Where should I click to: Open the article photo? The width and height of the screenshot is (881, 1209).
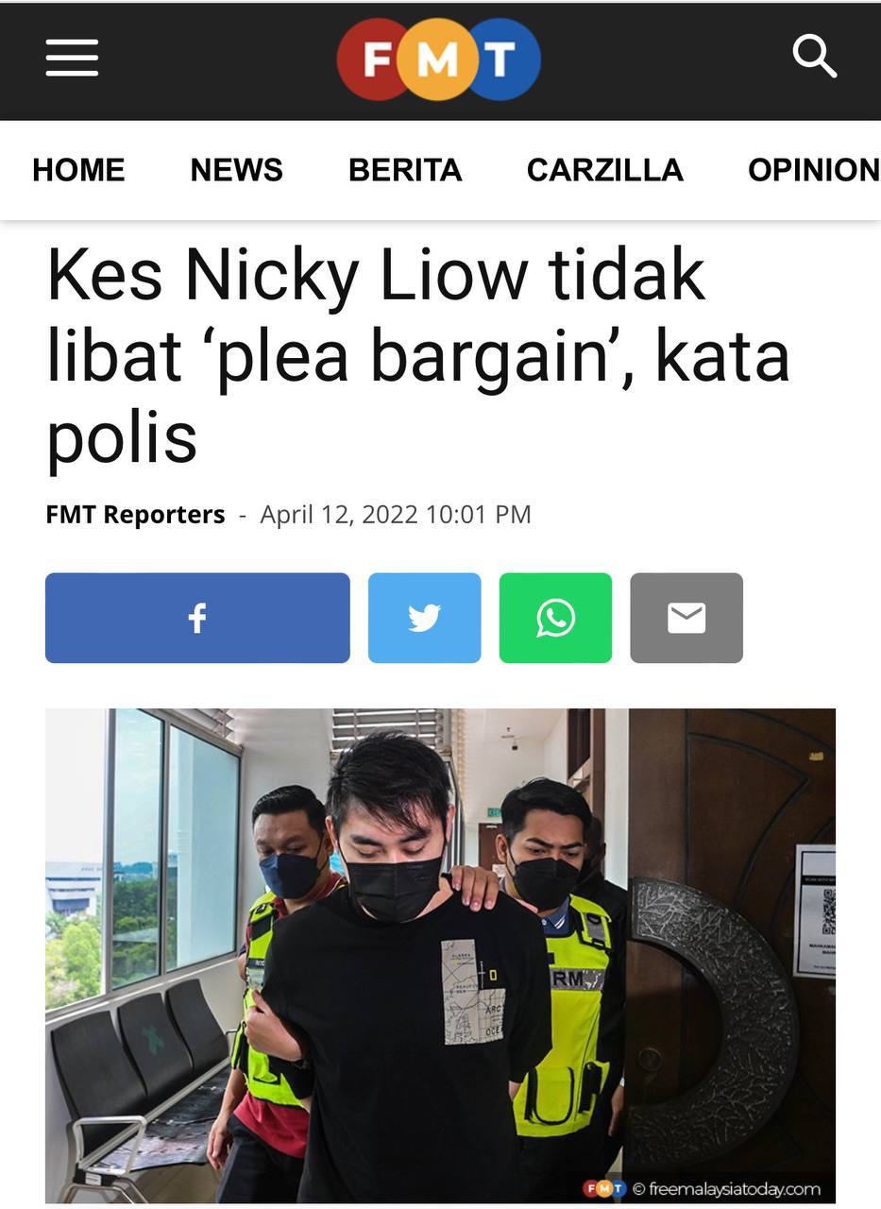[x=440, y=955]
